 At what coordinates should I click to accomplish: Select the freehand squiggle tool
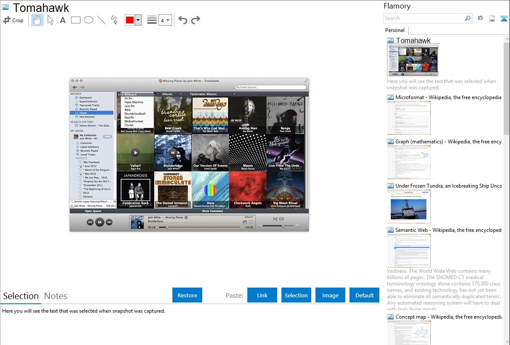114,20
